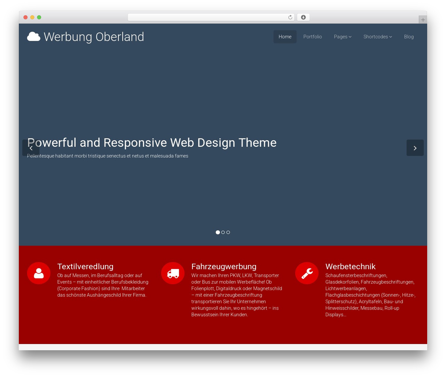Click the browser reload icon

click(x=290, y=17)
